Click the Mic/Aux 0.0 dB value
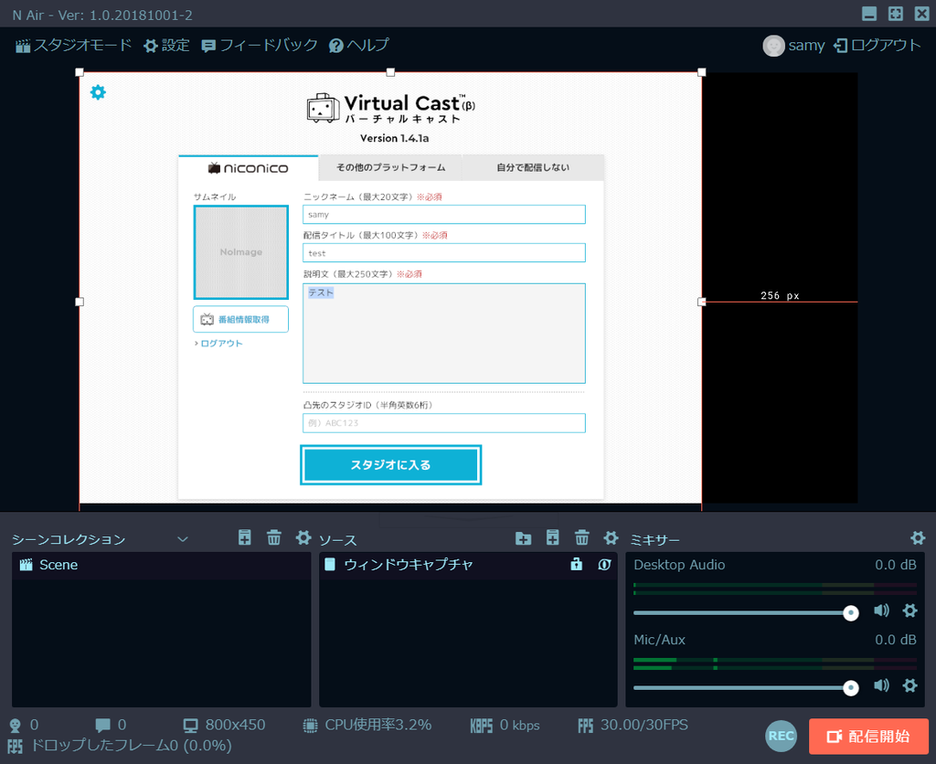This screenshot has height=764, width=936. point(896,640)
